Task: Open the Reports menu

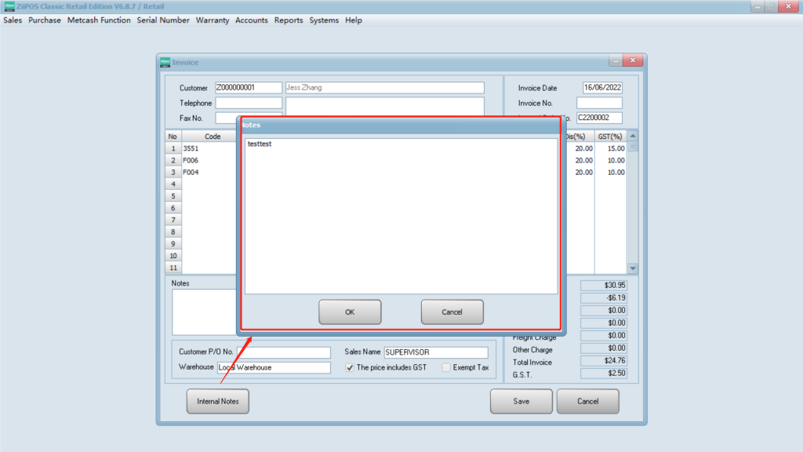Action: point(289,20)
